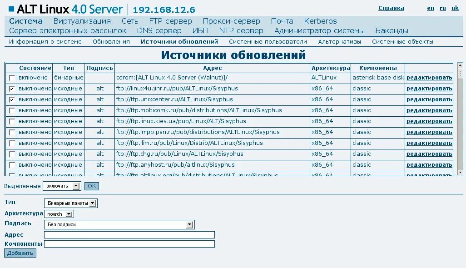Go to the Бакенды section
Image resolution: width=466 pixels, height=268 pixels.
392,30
